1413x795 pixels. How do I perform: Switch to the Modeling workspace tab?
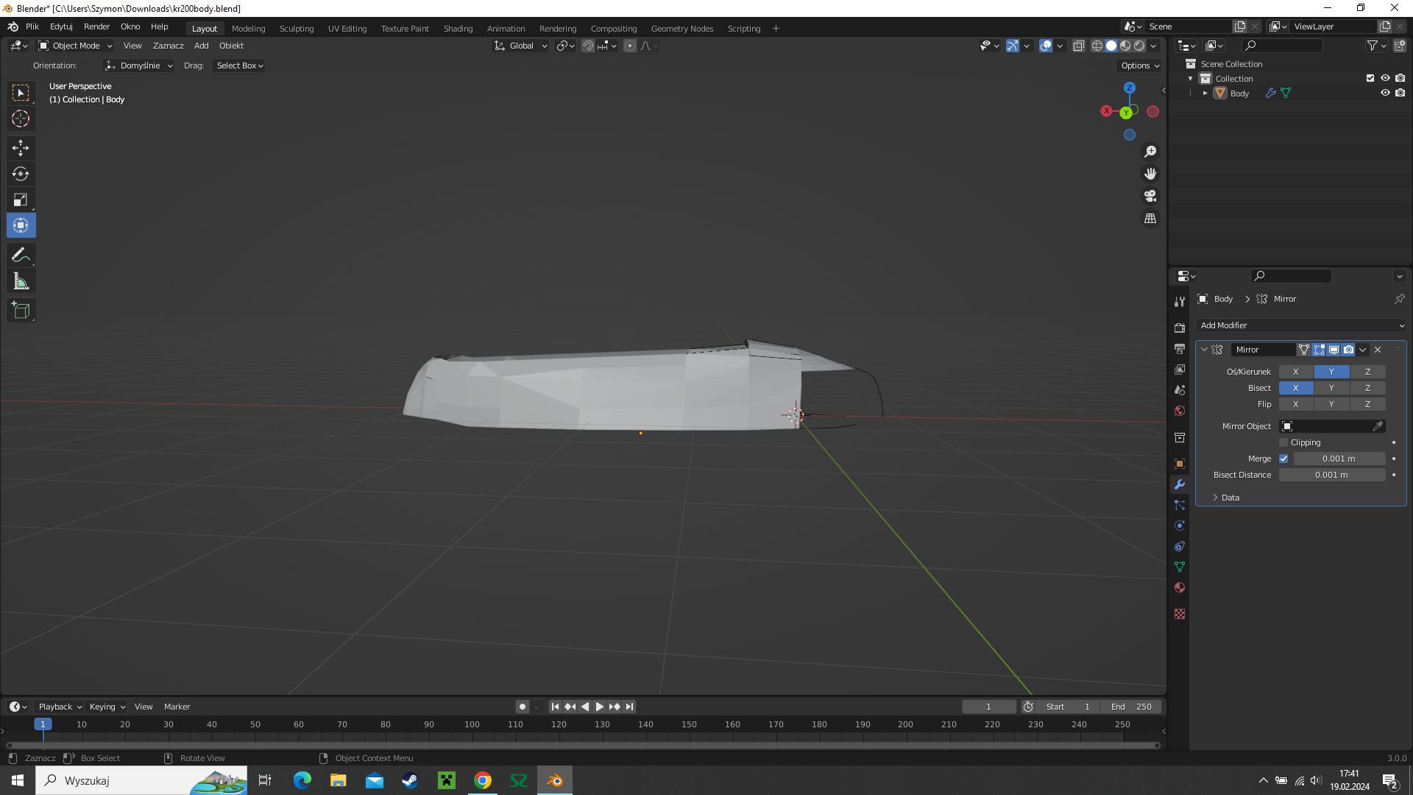248,29
